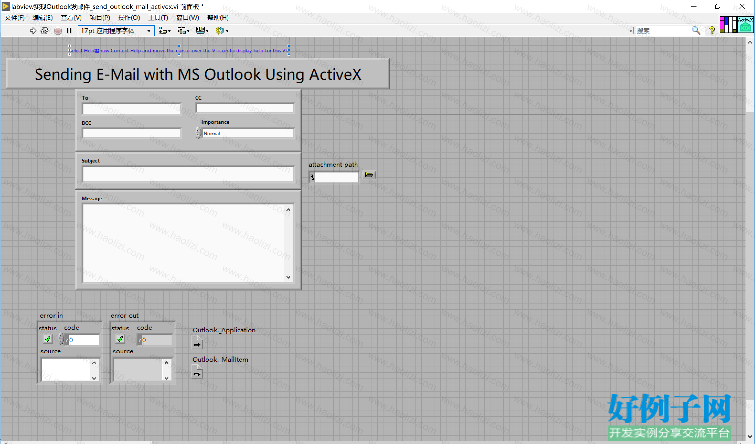Click error out source scroll down arrow
The width and height of the screenshot is (755, 444).
point(167,378)
